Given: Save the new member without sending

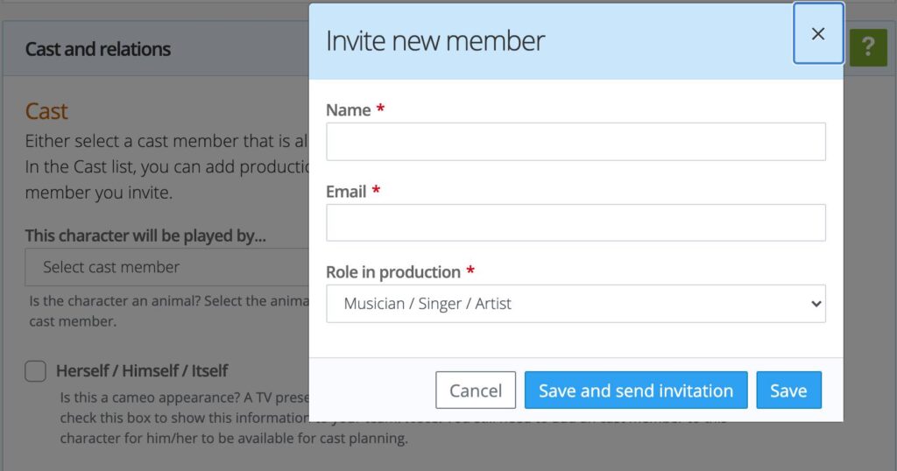Looking at the screenshot, I should (x=788, y=390).
